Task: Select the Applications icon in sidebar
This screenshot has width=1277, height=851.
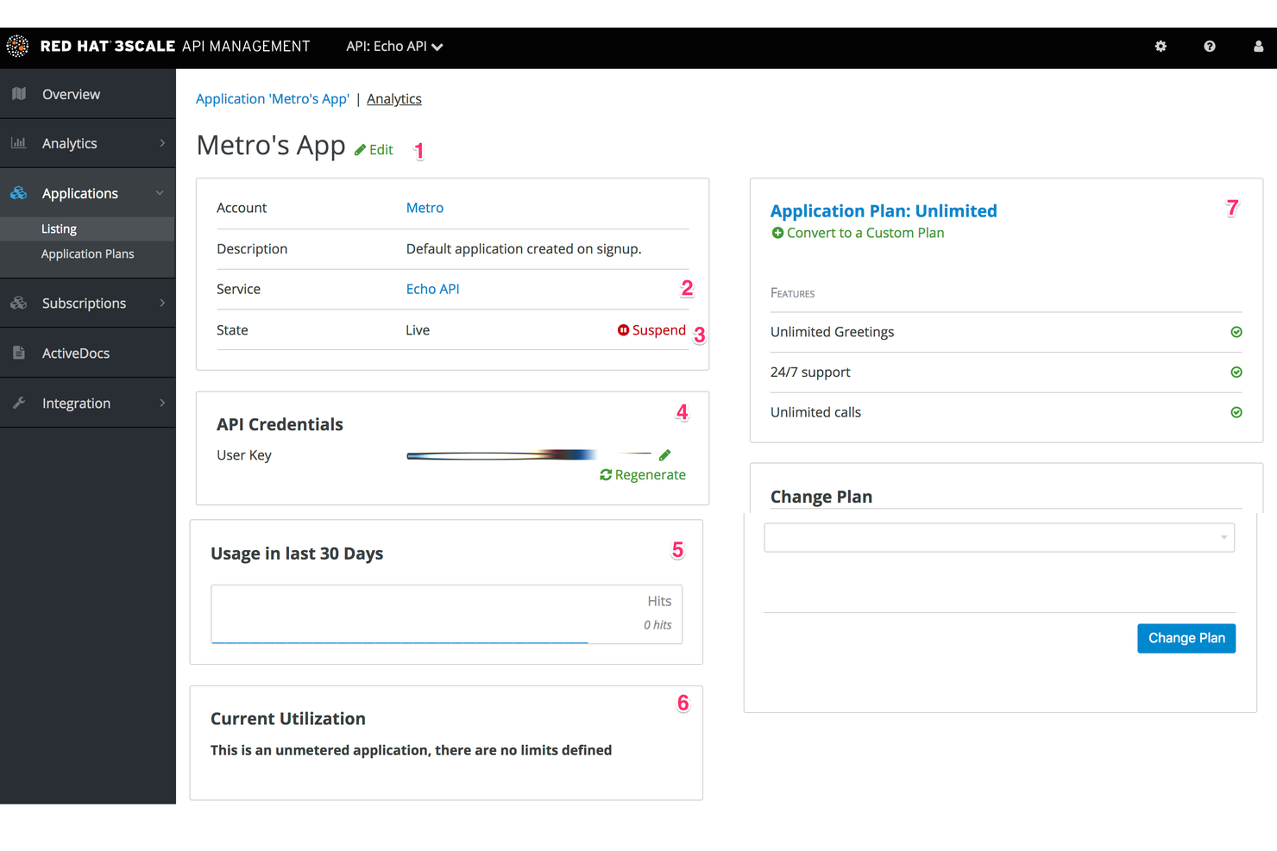Action: pyautogui.click(x=18, y=192)
